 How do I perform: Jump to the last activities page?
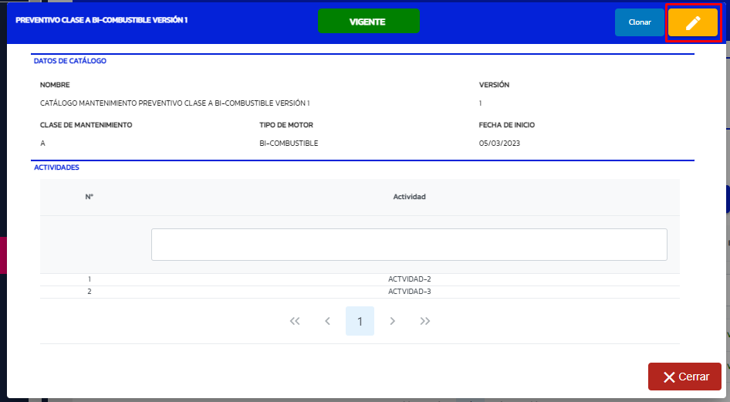(425, 321)
